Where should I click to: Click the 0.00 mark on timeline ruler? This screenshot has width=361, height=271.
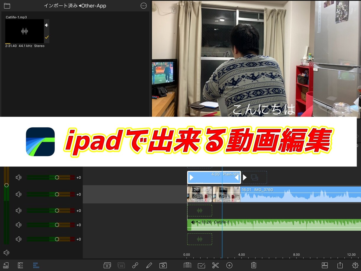[187, 255]
